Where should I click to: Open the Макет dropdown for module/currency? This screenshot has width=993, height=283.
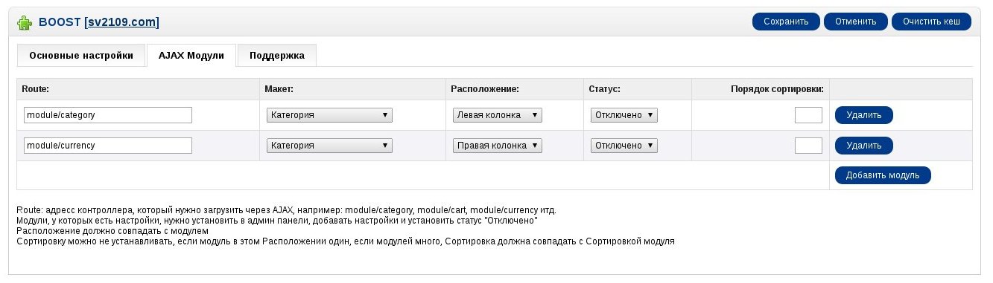(329, 146)
